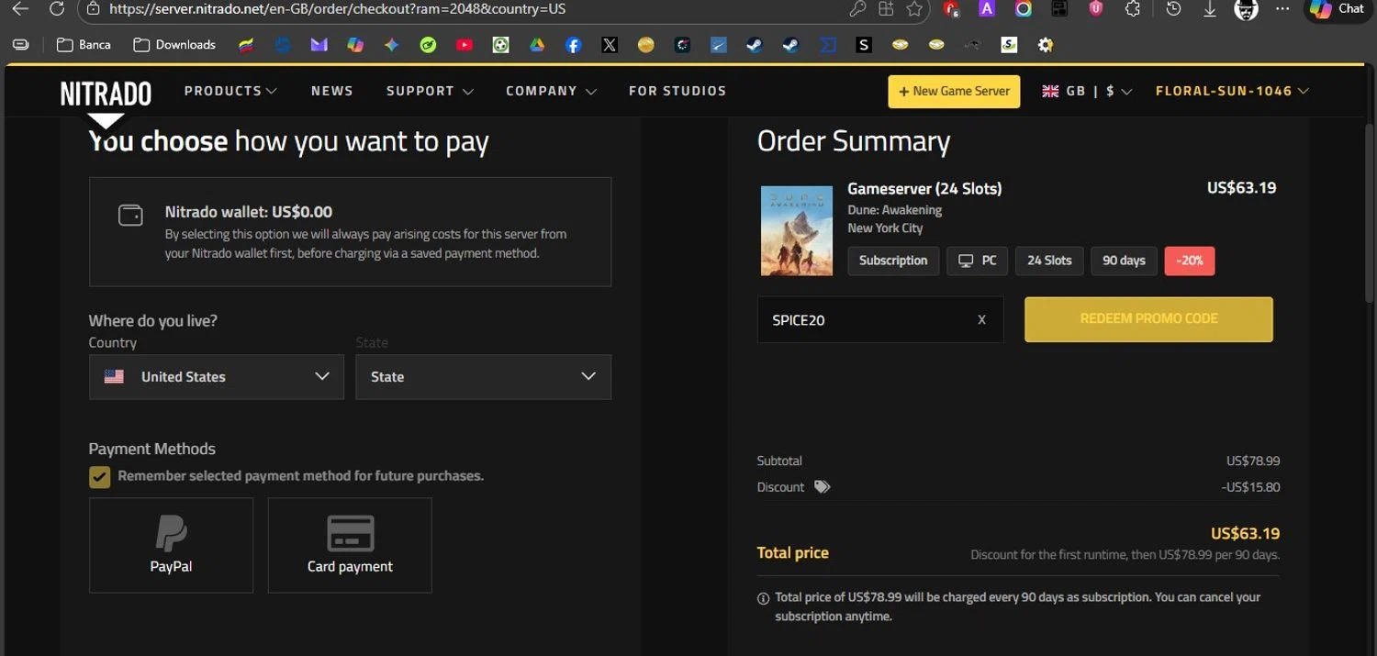1377x656 pixels.
Task: Click the New Game Server button
Action: click(x=954, y=91)
